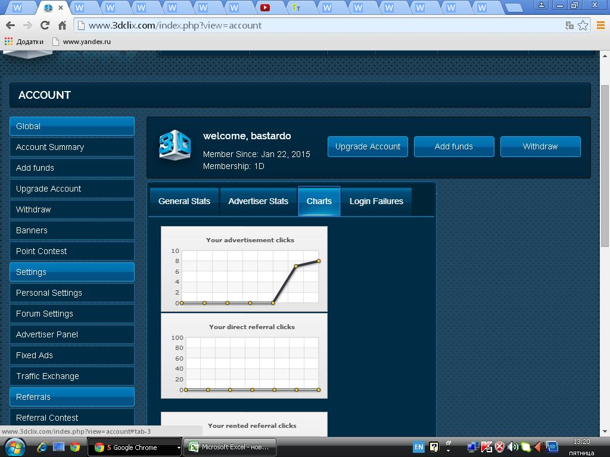610x457 pixels.
Task: Open Upgrade Account in the sidebar
Action: 72,189
